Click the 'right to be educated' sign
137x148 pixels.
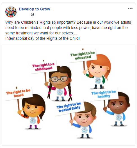tap(83, 56)
